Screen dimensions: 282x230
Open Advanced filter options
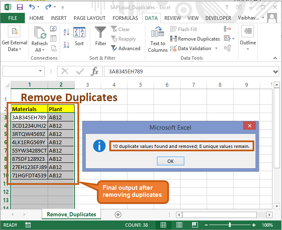coord(125,48)
